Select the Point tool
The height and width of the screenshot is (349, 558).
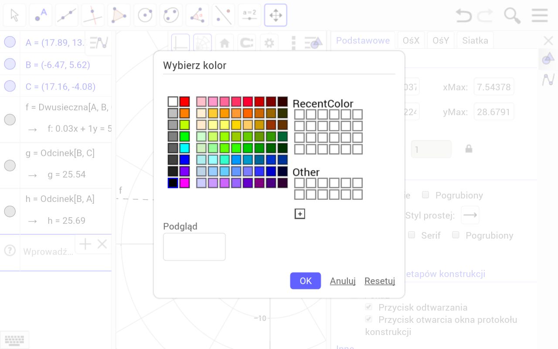[x=41, y=15]
